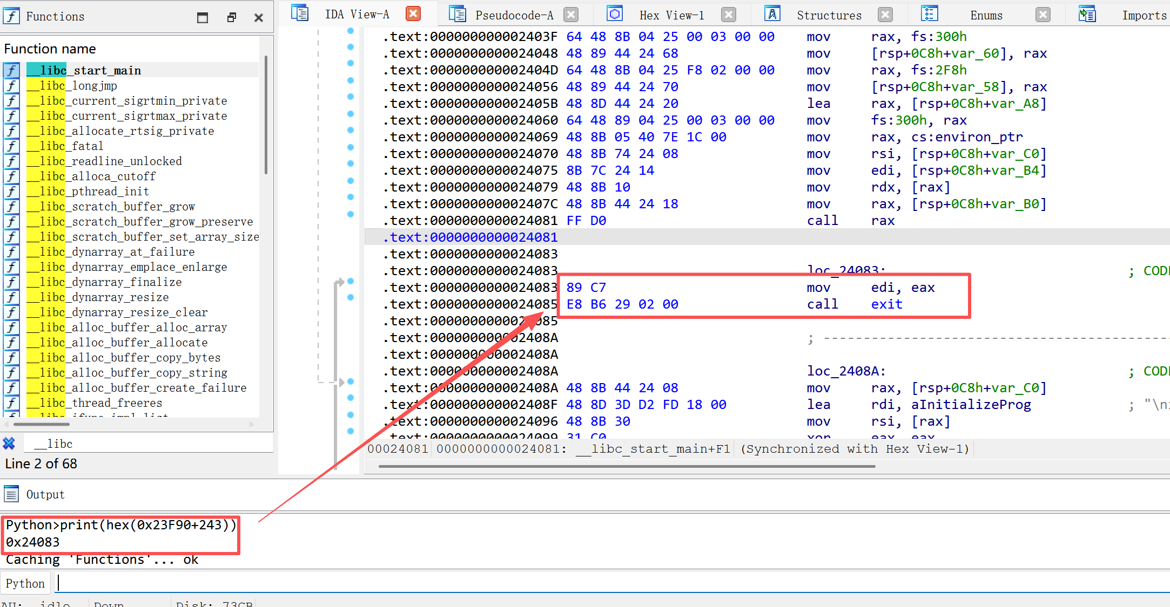
Task: Float the Functions panel
Action: coord(232,17)
